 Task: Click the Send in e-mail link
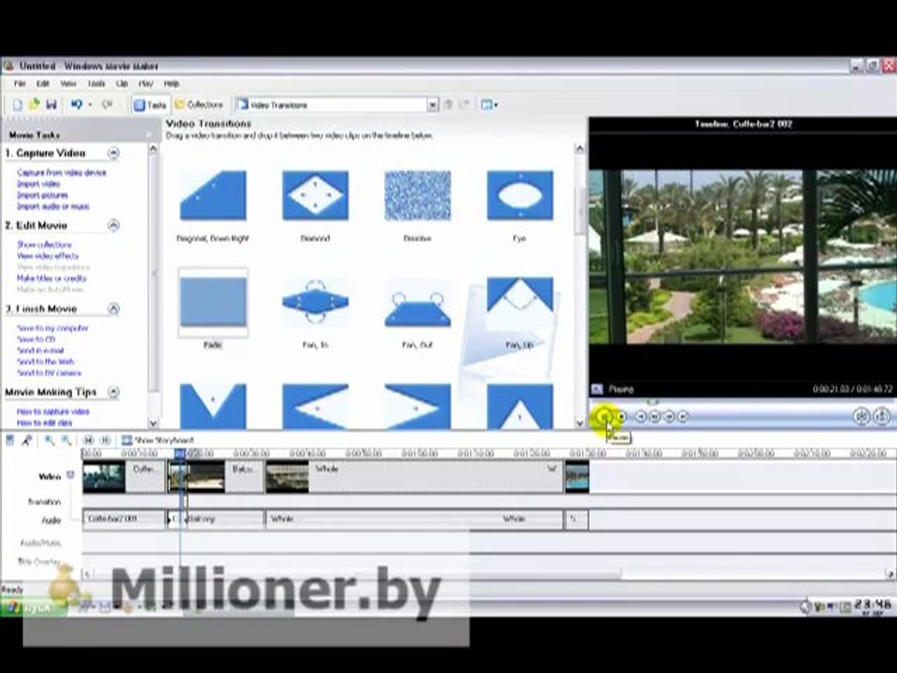(x=40, y=351)
